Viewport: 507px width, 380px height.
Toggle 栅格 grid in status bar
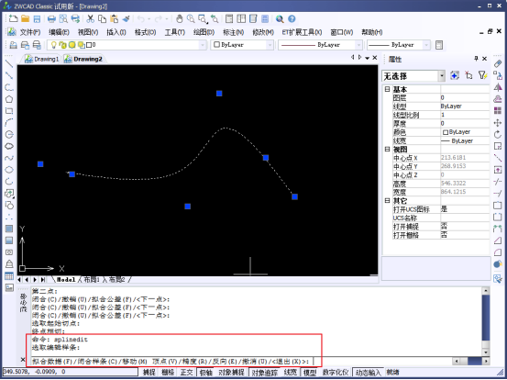[168, 373]
